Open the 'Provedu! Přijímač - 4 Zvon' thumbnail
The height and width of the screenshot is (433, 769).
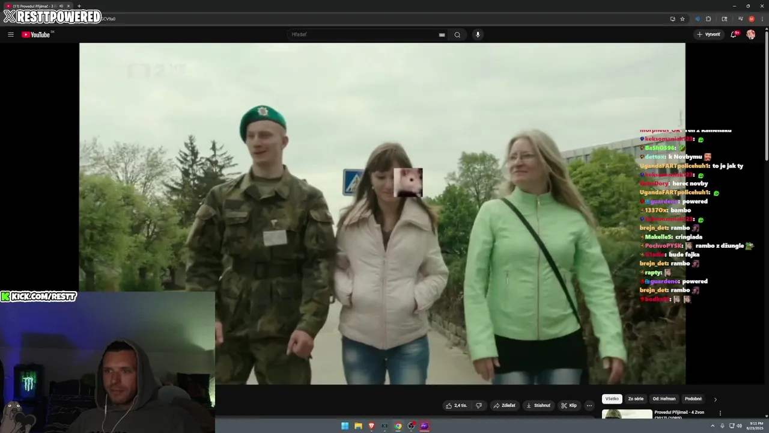(627, 414)
